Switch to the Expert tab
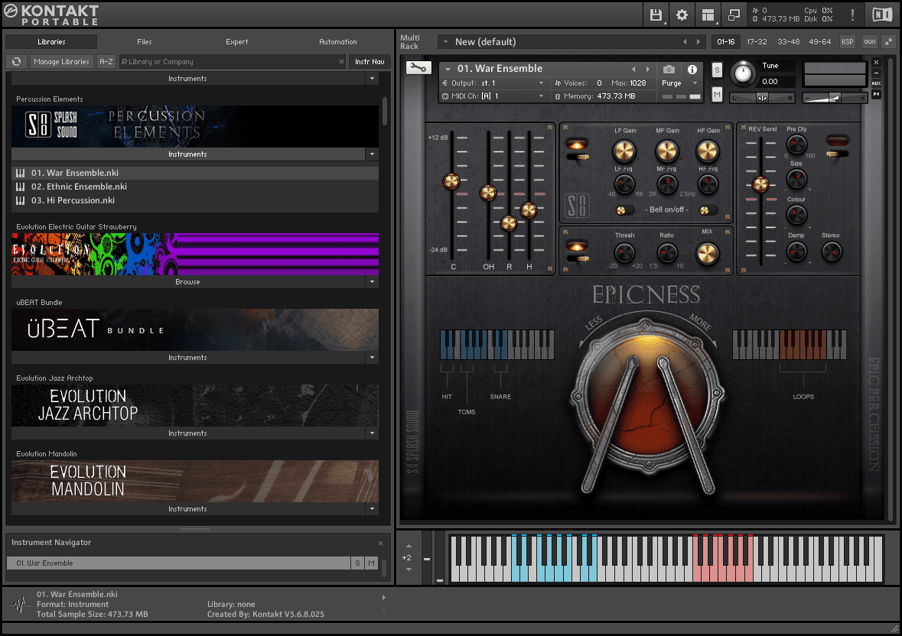The width and height of the screenshot is (902, 636). pos(236,42)
